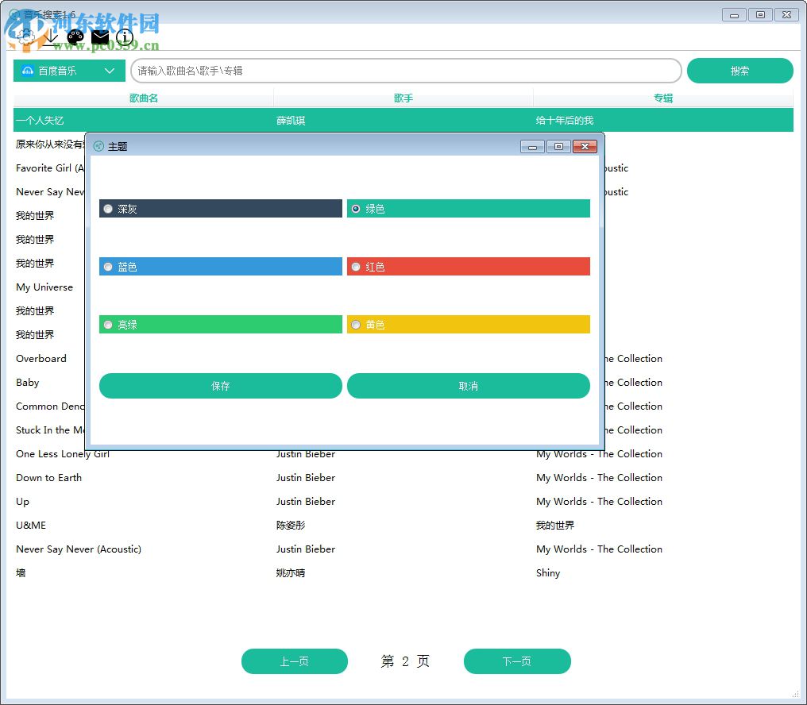Click the headphone icon beside 百度音乐
This screenshot has height=705, width=807.
click(x=28, y=71)
